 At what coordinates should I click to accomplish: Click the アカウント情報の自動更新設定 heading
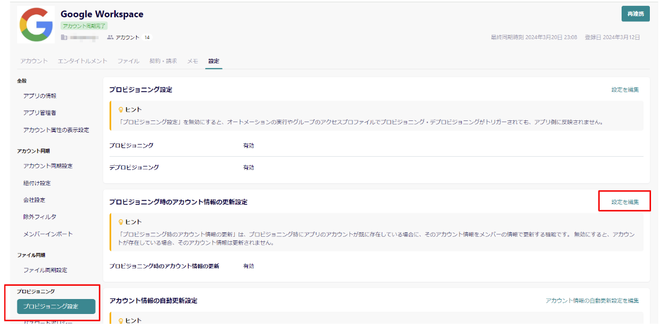[x=153, y=301]
